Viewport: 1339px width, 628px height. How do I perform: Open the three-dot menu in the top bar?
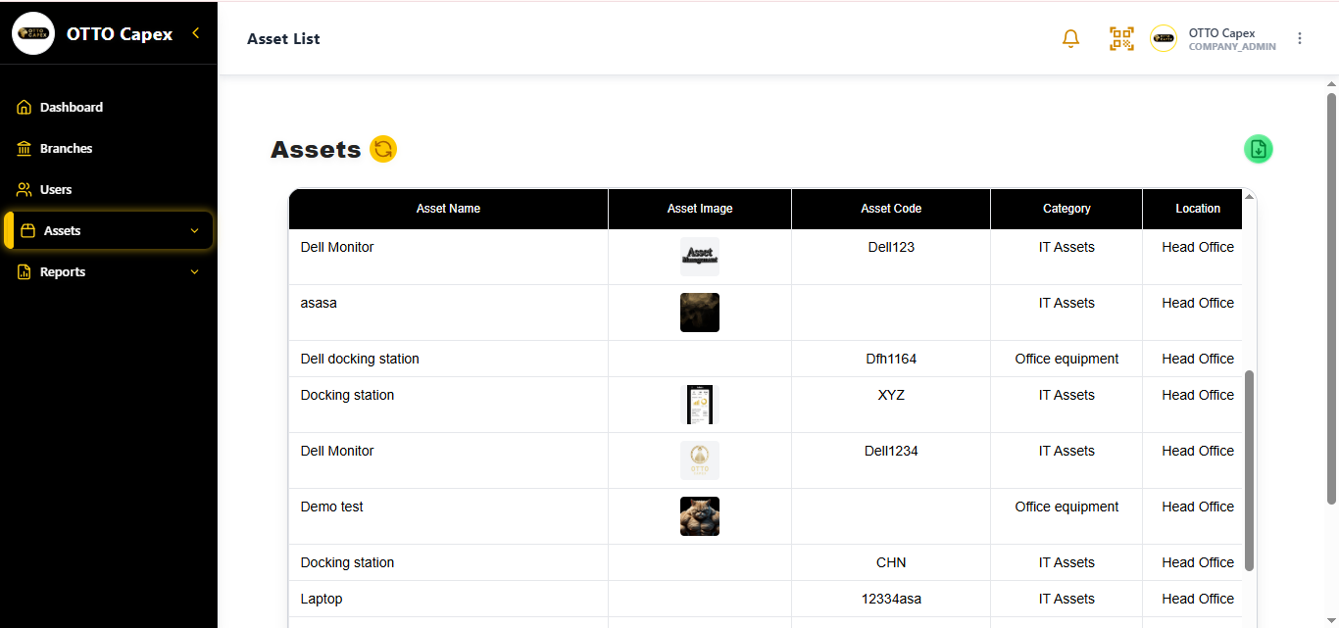click(1300, 38)
